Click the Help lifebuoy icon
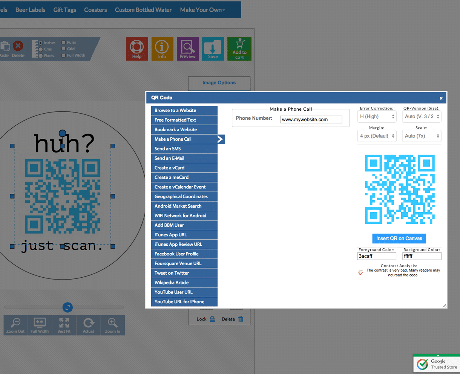The image size is (460, 374). pos(137,49)
